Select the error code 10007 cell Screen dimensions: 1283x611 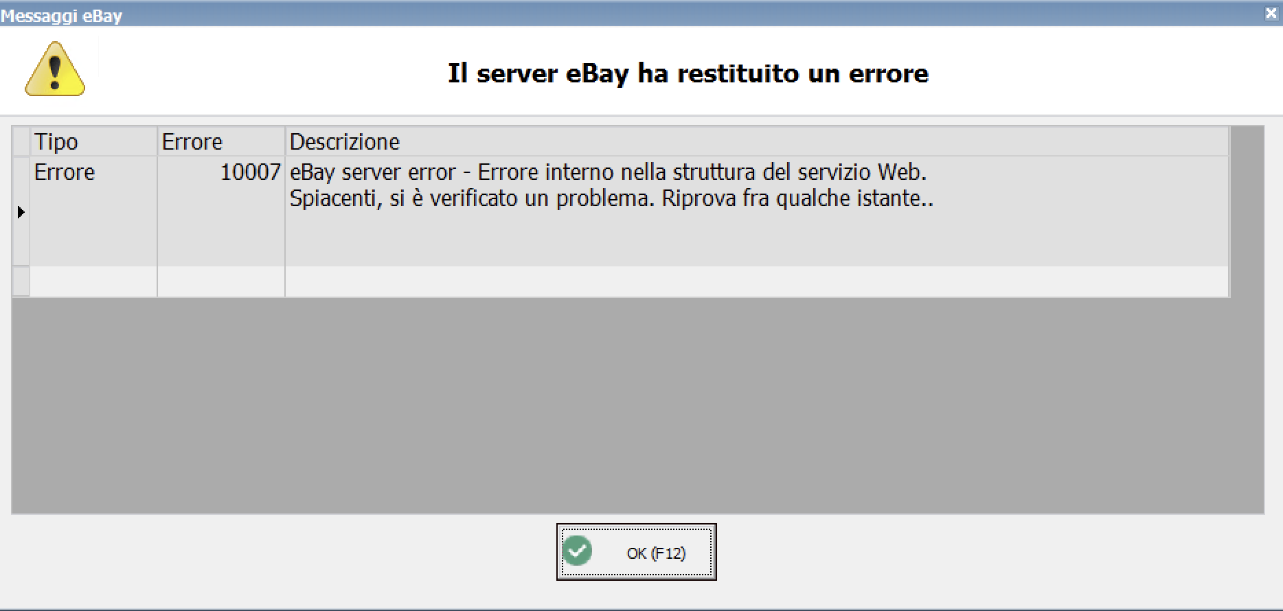click(x=221, y=211)
